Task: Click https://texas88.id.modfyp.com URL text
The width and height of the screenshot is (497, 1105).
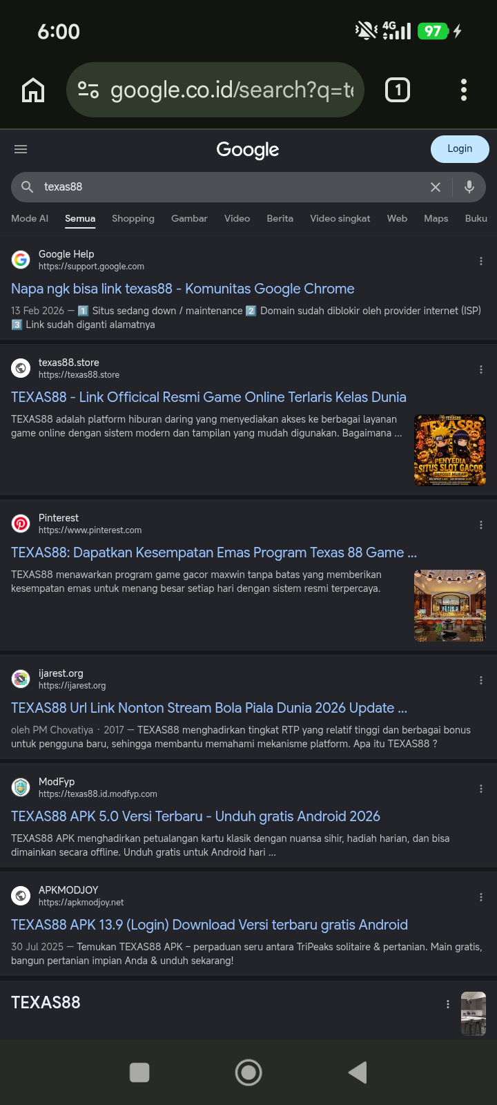Action: point(97,794)
